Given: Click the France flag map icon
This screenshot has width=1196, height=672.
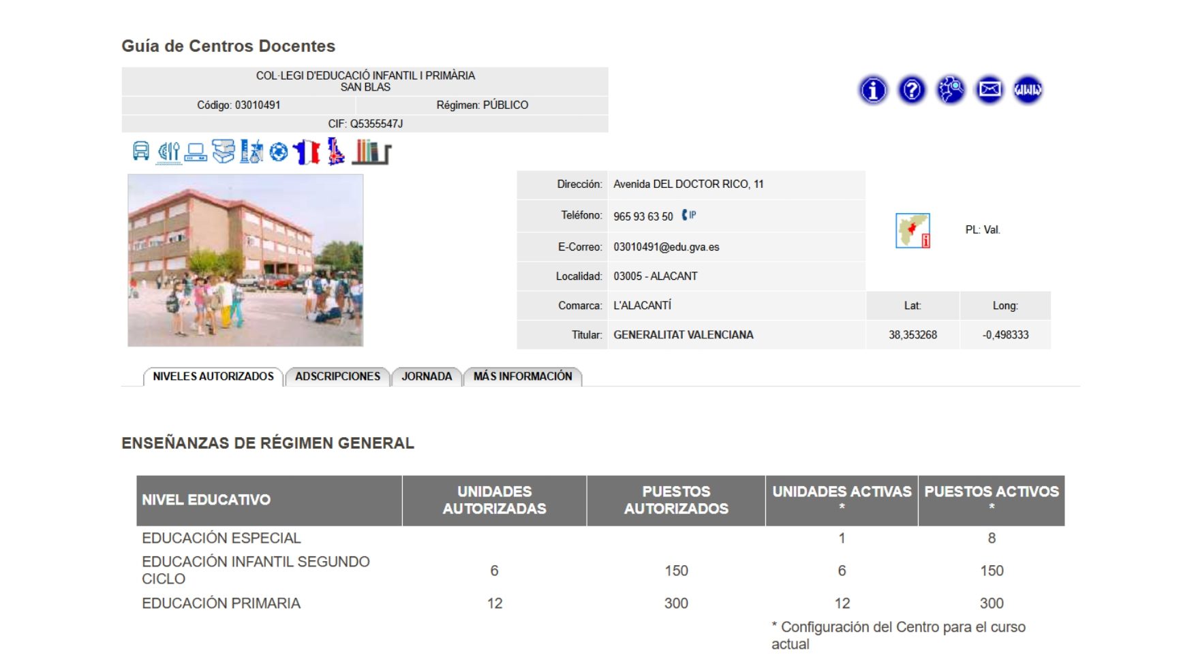Looking at the screenshot, I should click(x=307, y=152).
